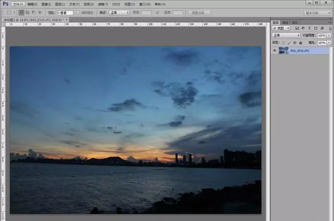Minimize the Photoshop window
Screen dimensions: 334x221
tap(310, 3)
